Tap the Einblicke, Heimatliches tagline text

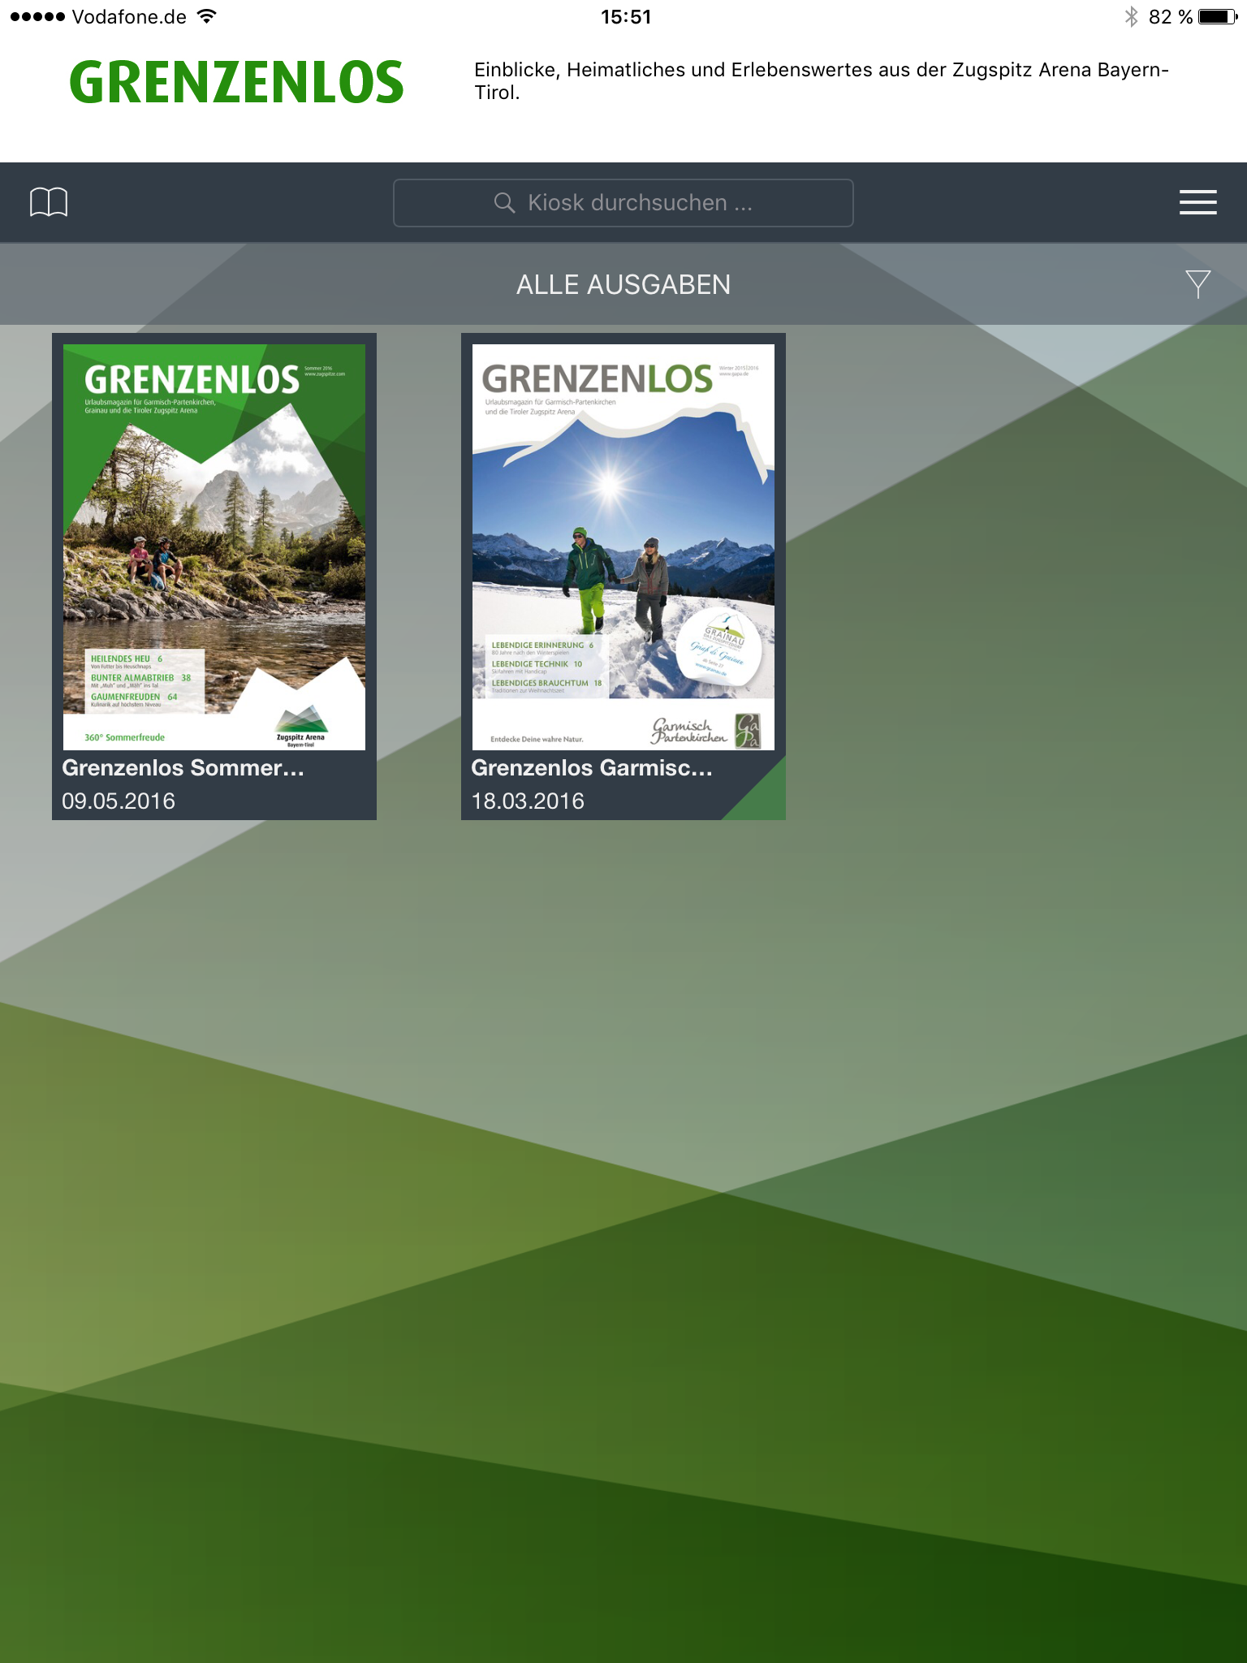(x=822, y=81)
